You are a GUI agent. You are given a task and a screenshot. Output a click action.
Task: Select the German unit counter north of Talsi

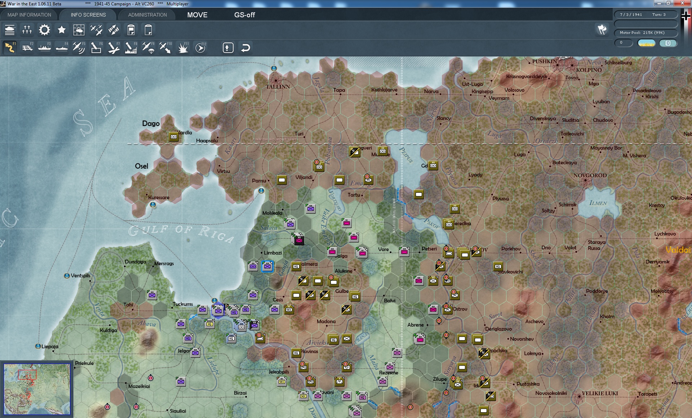point(152,295)
